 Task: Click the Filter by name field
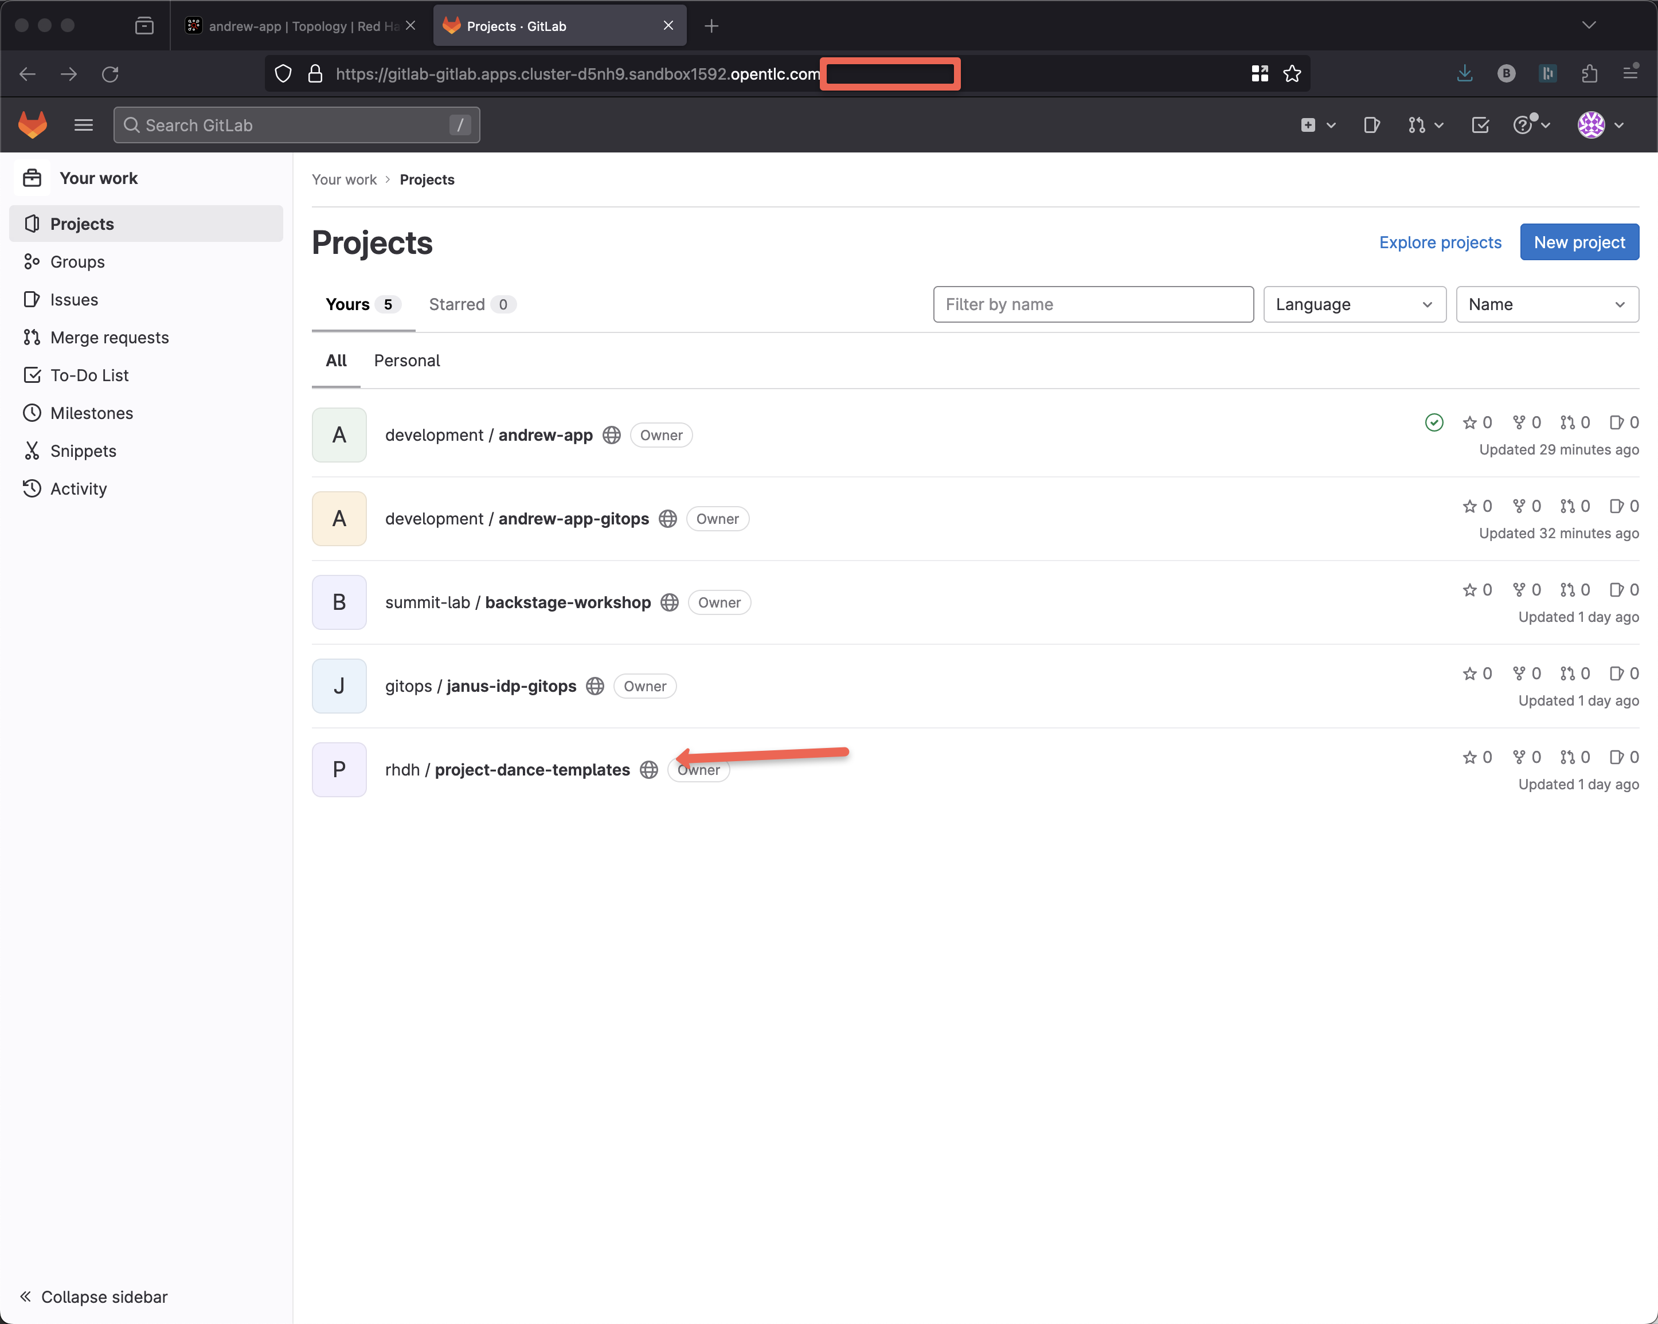pos(1093,304)
